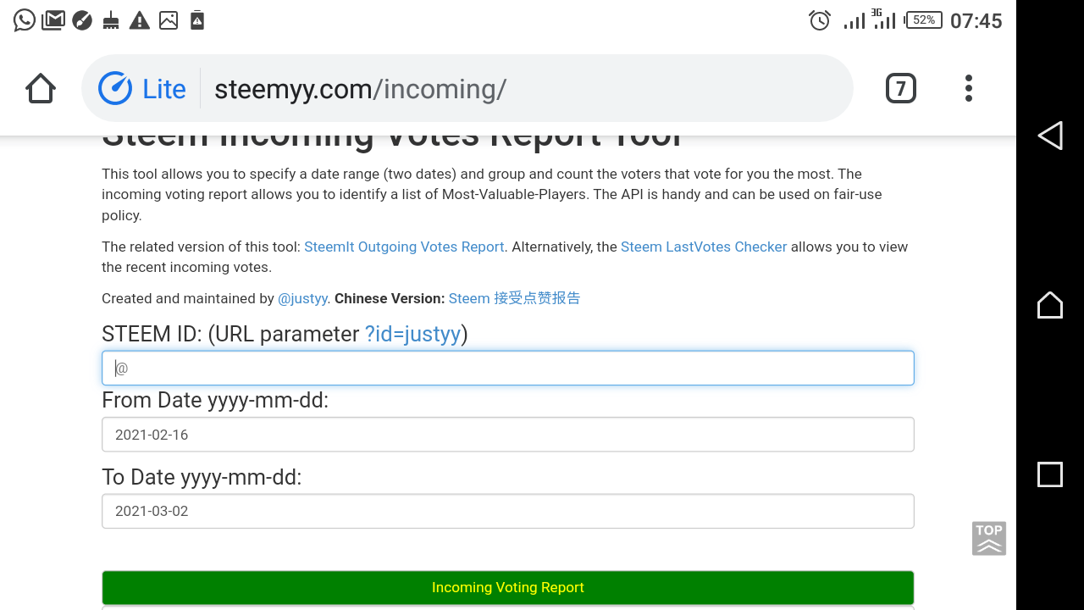Screen dimensions: 1084x610
Task: Tap the Android home navigation button
Action: pos(1050,305)
